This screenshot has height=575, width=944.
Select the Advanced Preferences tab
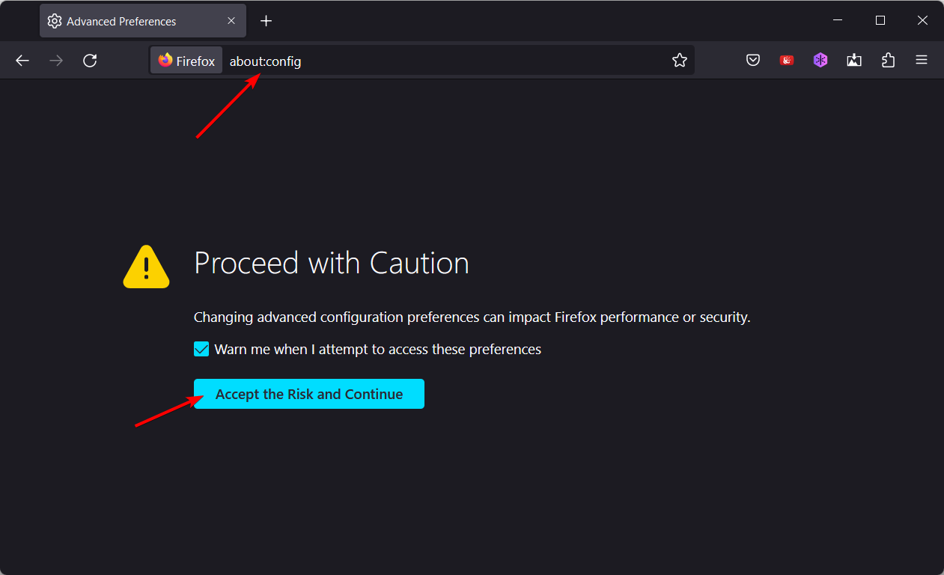pyautogui.click(x=144, y=21)
